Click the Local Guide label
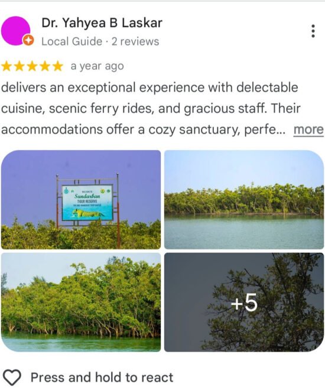The height and width of the screenshot is (390, 325). click(71, 41)
